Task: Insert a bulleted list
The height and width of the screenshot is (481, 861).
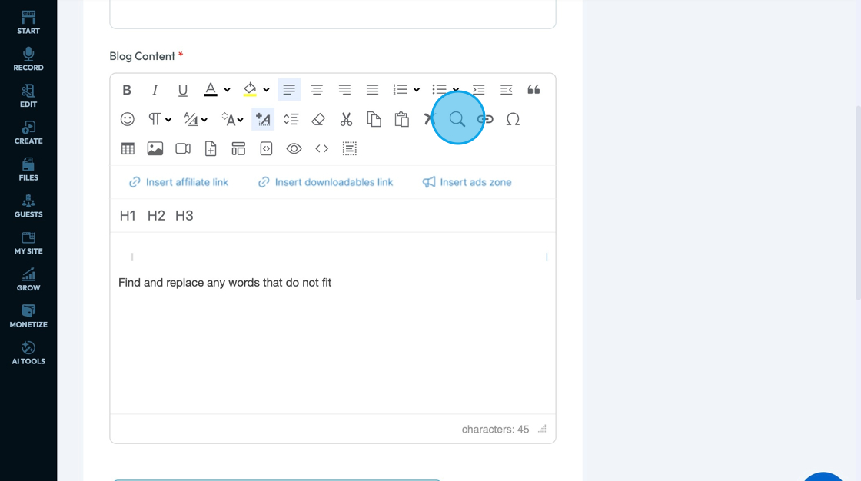Action: point(439,89)
